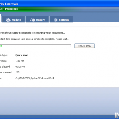
Task: Select the "Quick scan" text
Action: click(22, 55)
